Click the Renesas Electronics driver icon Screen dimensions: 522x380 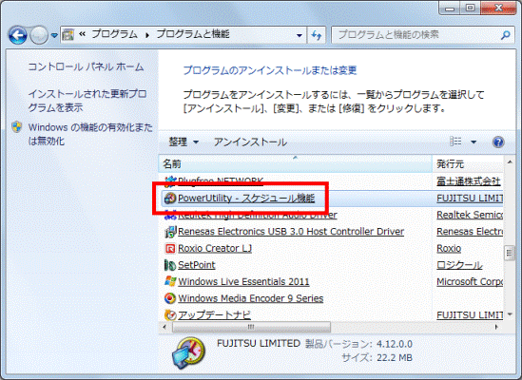coord(170,232)
